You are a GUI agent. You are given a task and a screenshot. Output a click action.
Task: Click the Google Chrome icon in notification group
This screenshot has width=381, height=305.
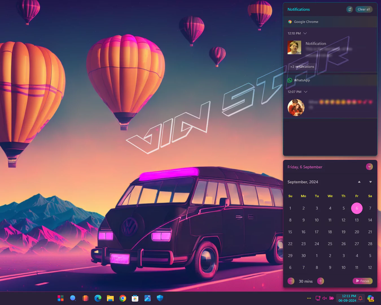point(290,22)
